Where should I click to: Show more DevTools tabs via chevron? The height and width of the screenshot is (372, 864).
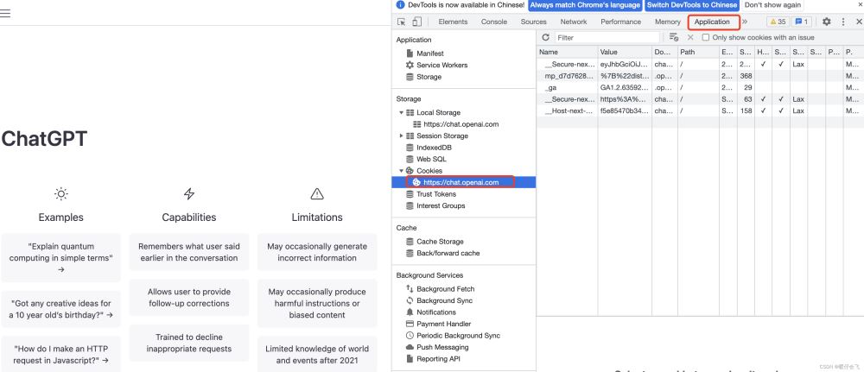point(745,22)
